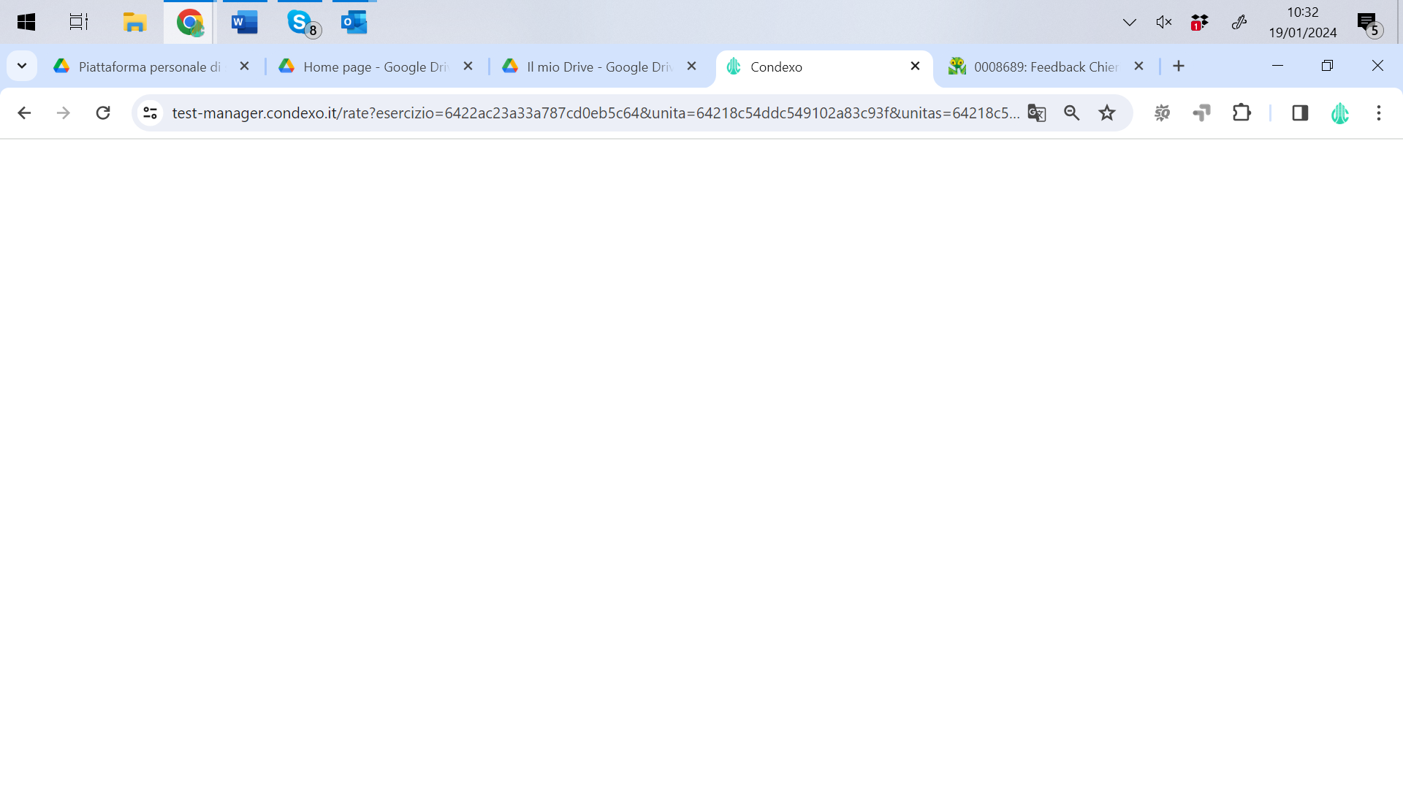Open the Google Translate page icon
1403x789 pixels.
point(1036,113)
